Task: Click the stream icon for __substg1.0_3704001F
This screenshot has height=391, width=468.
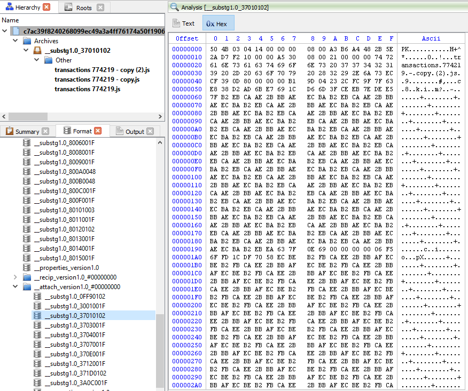Action: point(37,334)
